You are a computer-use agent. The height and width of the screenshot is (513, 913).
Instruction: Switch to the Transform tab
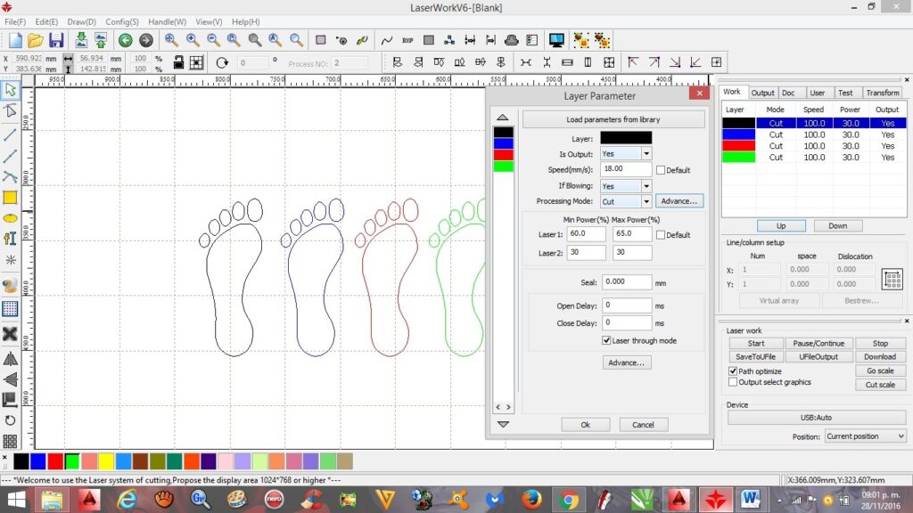pyautogui.click(x=883, y=93)
